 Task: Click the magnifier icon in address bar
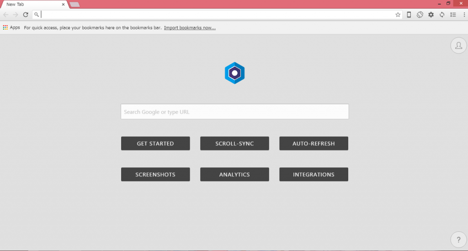point(37,15)
